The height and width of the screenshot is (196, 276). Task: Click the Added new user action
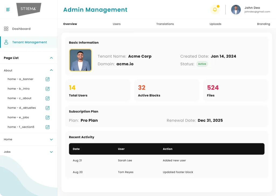pos(174,160)
